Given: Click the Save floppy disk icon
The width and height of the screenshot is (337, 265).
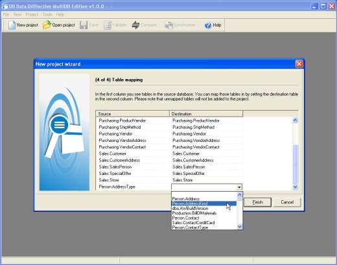Looking at the screenshot, I should pos(84,25).
